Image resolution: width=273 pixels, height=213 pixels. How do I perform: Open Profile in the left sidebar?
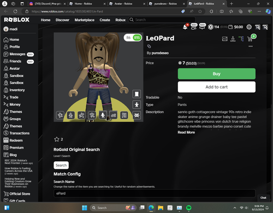[11, 47]
